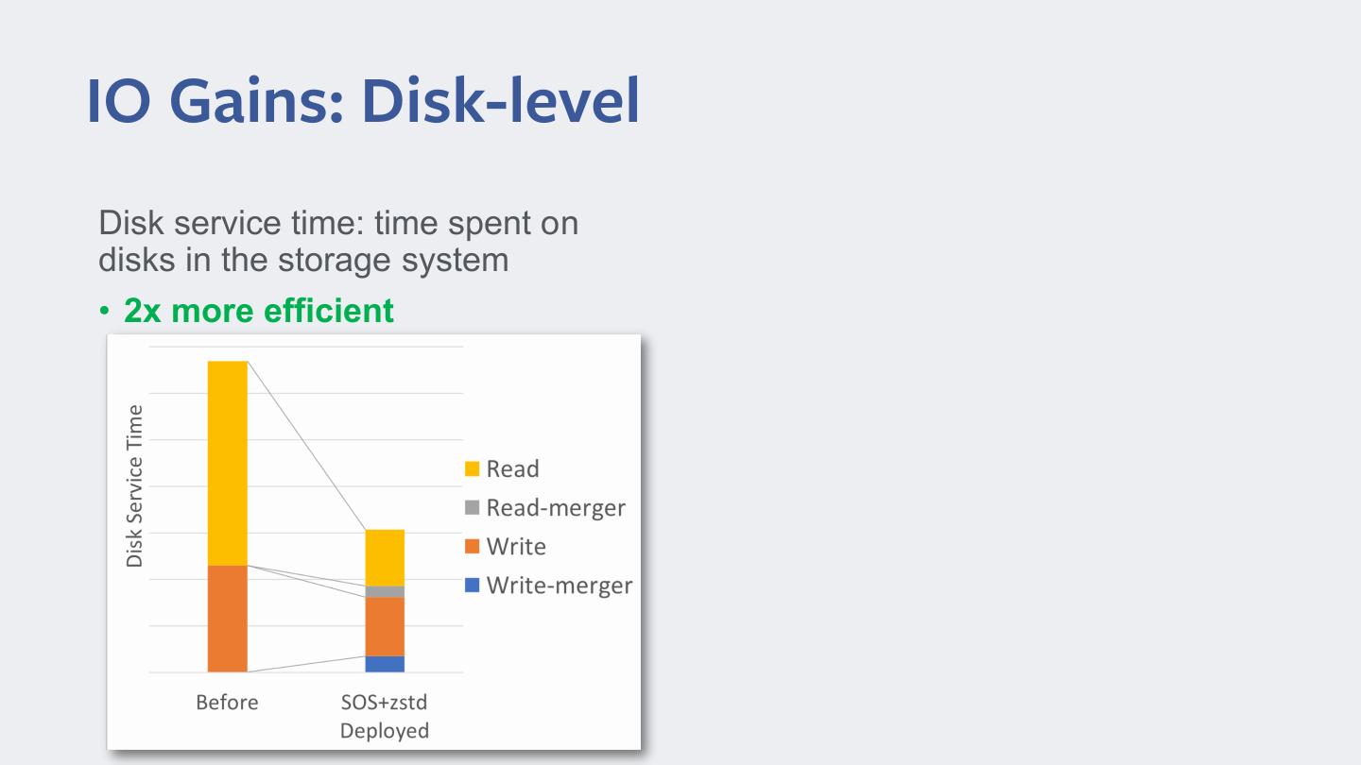
Task: Select the "Write-merger" legend label text
Action: 560,585
